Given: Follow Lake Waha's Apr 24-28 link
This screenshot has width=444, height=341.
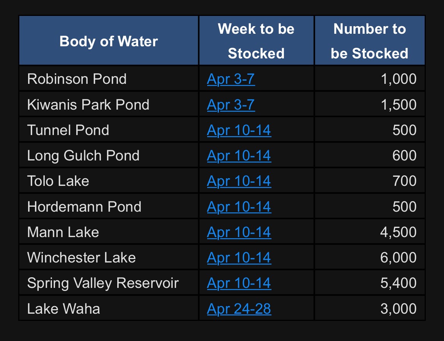Looking at the screenshot, I should 239,309.
